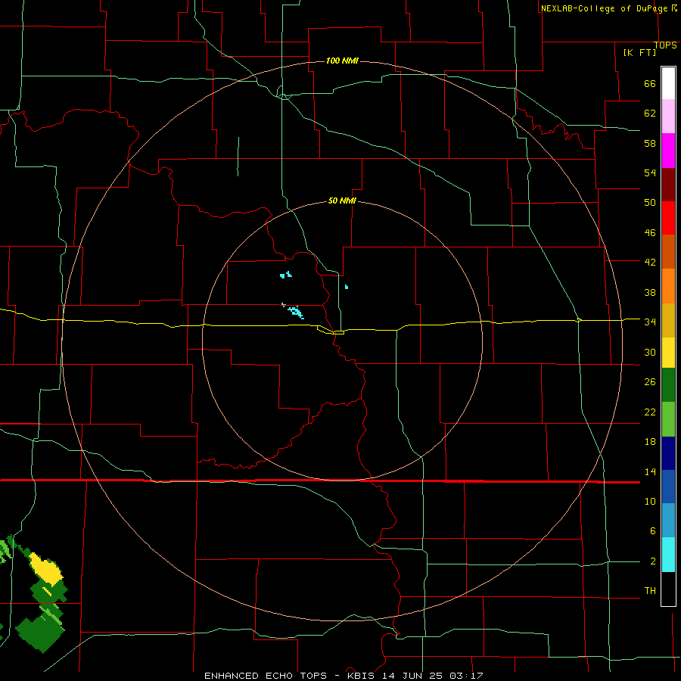Click the dark green legend swatch
The height and width of the screenshot is (681, 681).
(x=668, y=385)
